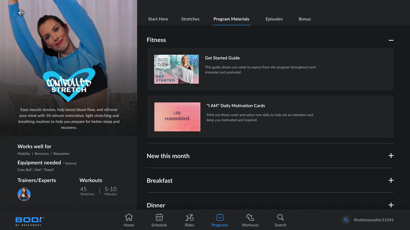Click the Recovery tag

[42, 154]
